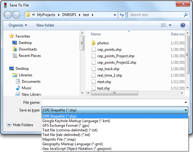Choose Text file (comma-delimited) (*.txt)
This screenshot has height=152, width=193.
(115, 130)
